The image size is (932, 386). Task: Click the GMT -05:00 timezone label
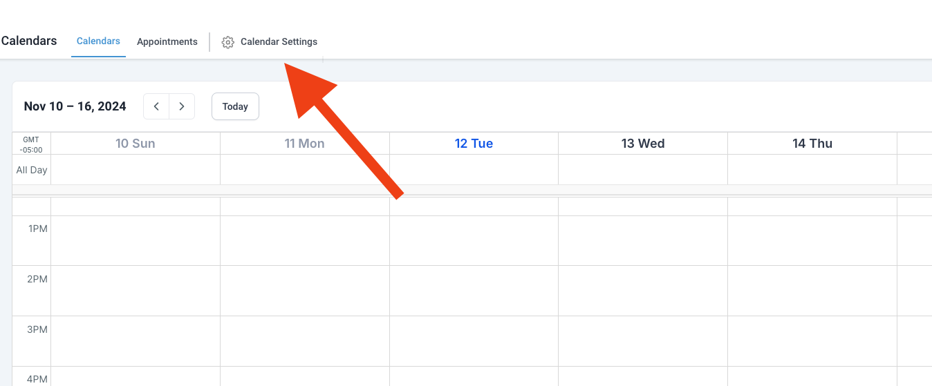(x=31, y=144)
